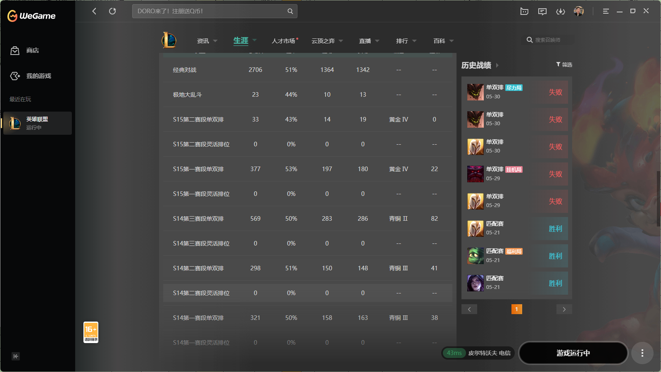Viewport: 661px width, 372px height.
Task: Select the S15第二赛段单双排 row
Action: pos(308,119)
